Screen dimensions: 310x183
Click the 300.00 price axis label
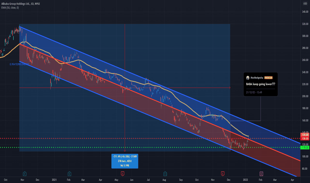tap(305, 36)
